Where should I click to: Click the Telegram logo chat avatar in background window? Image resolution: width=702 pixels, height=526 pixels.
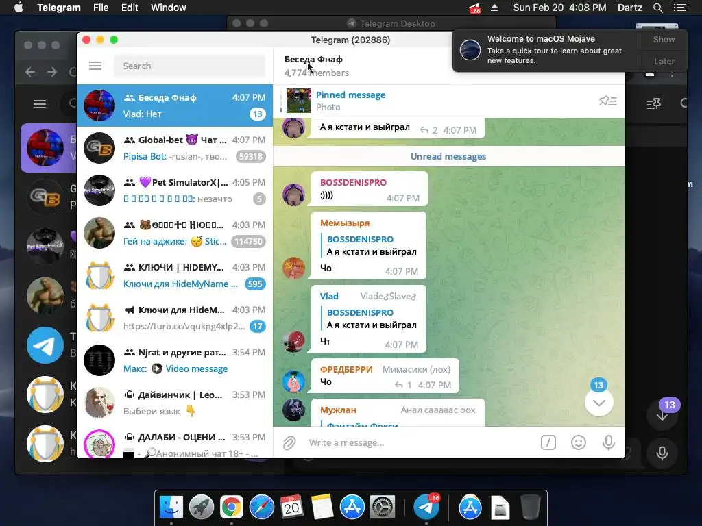point(45,345)
